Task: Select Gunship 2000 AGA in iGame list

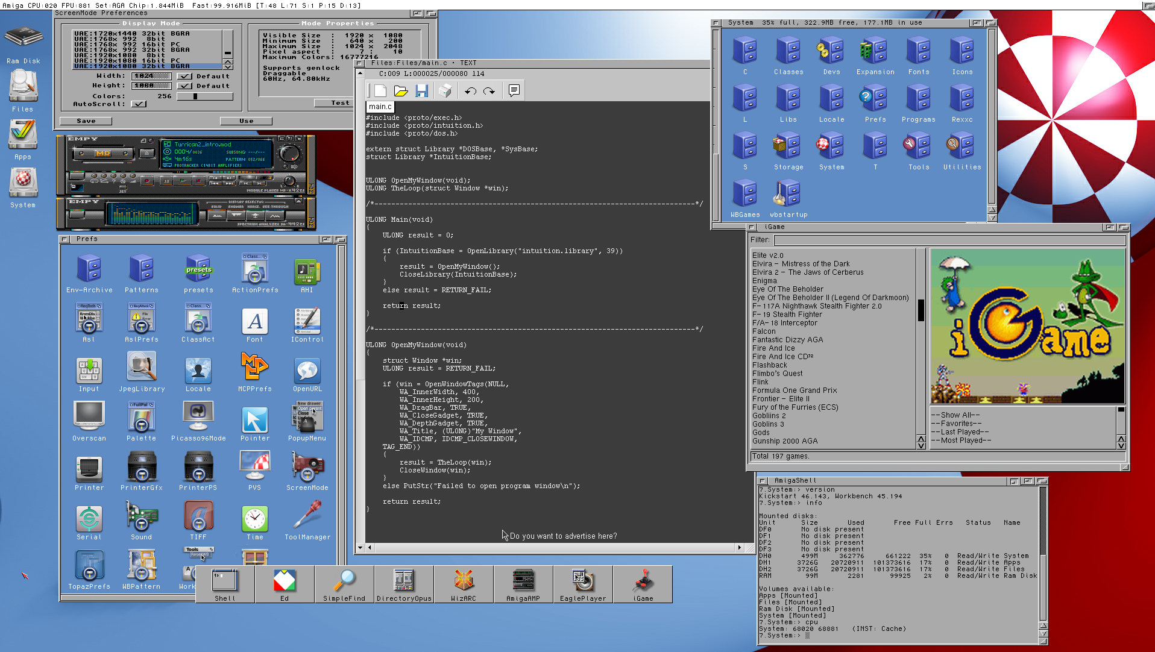Action: pyautogui.click(x=834, y=441)
